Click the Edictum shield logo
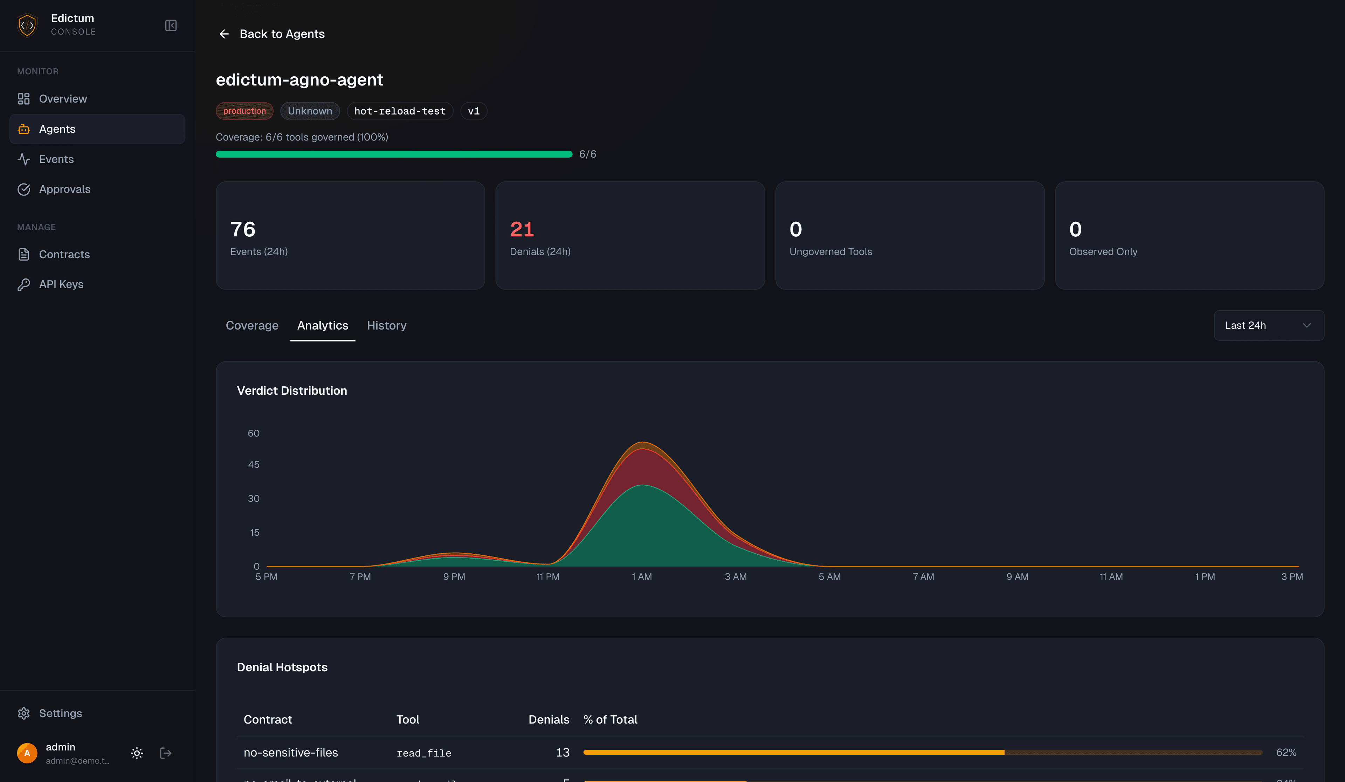This screenshot has height=782, width=1345. (27, 25)
